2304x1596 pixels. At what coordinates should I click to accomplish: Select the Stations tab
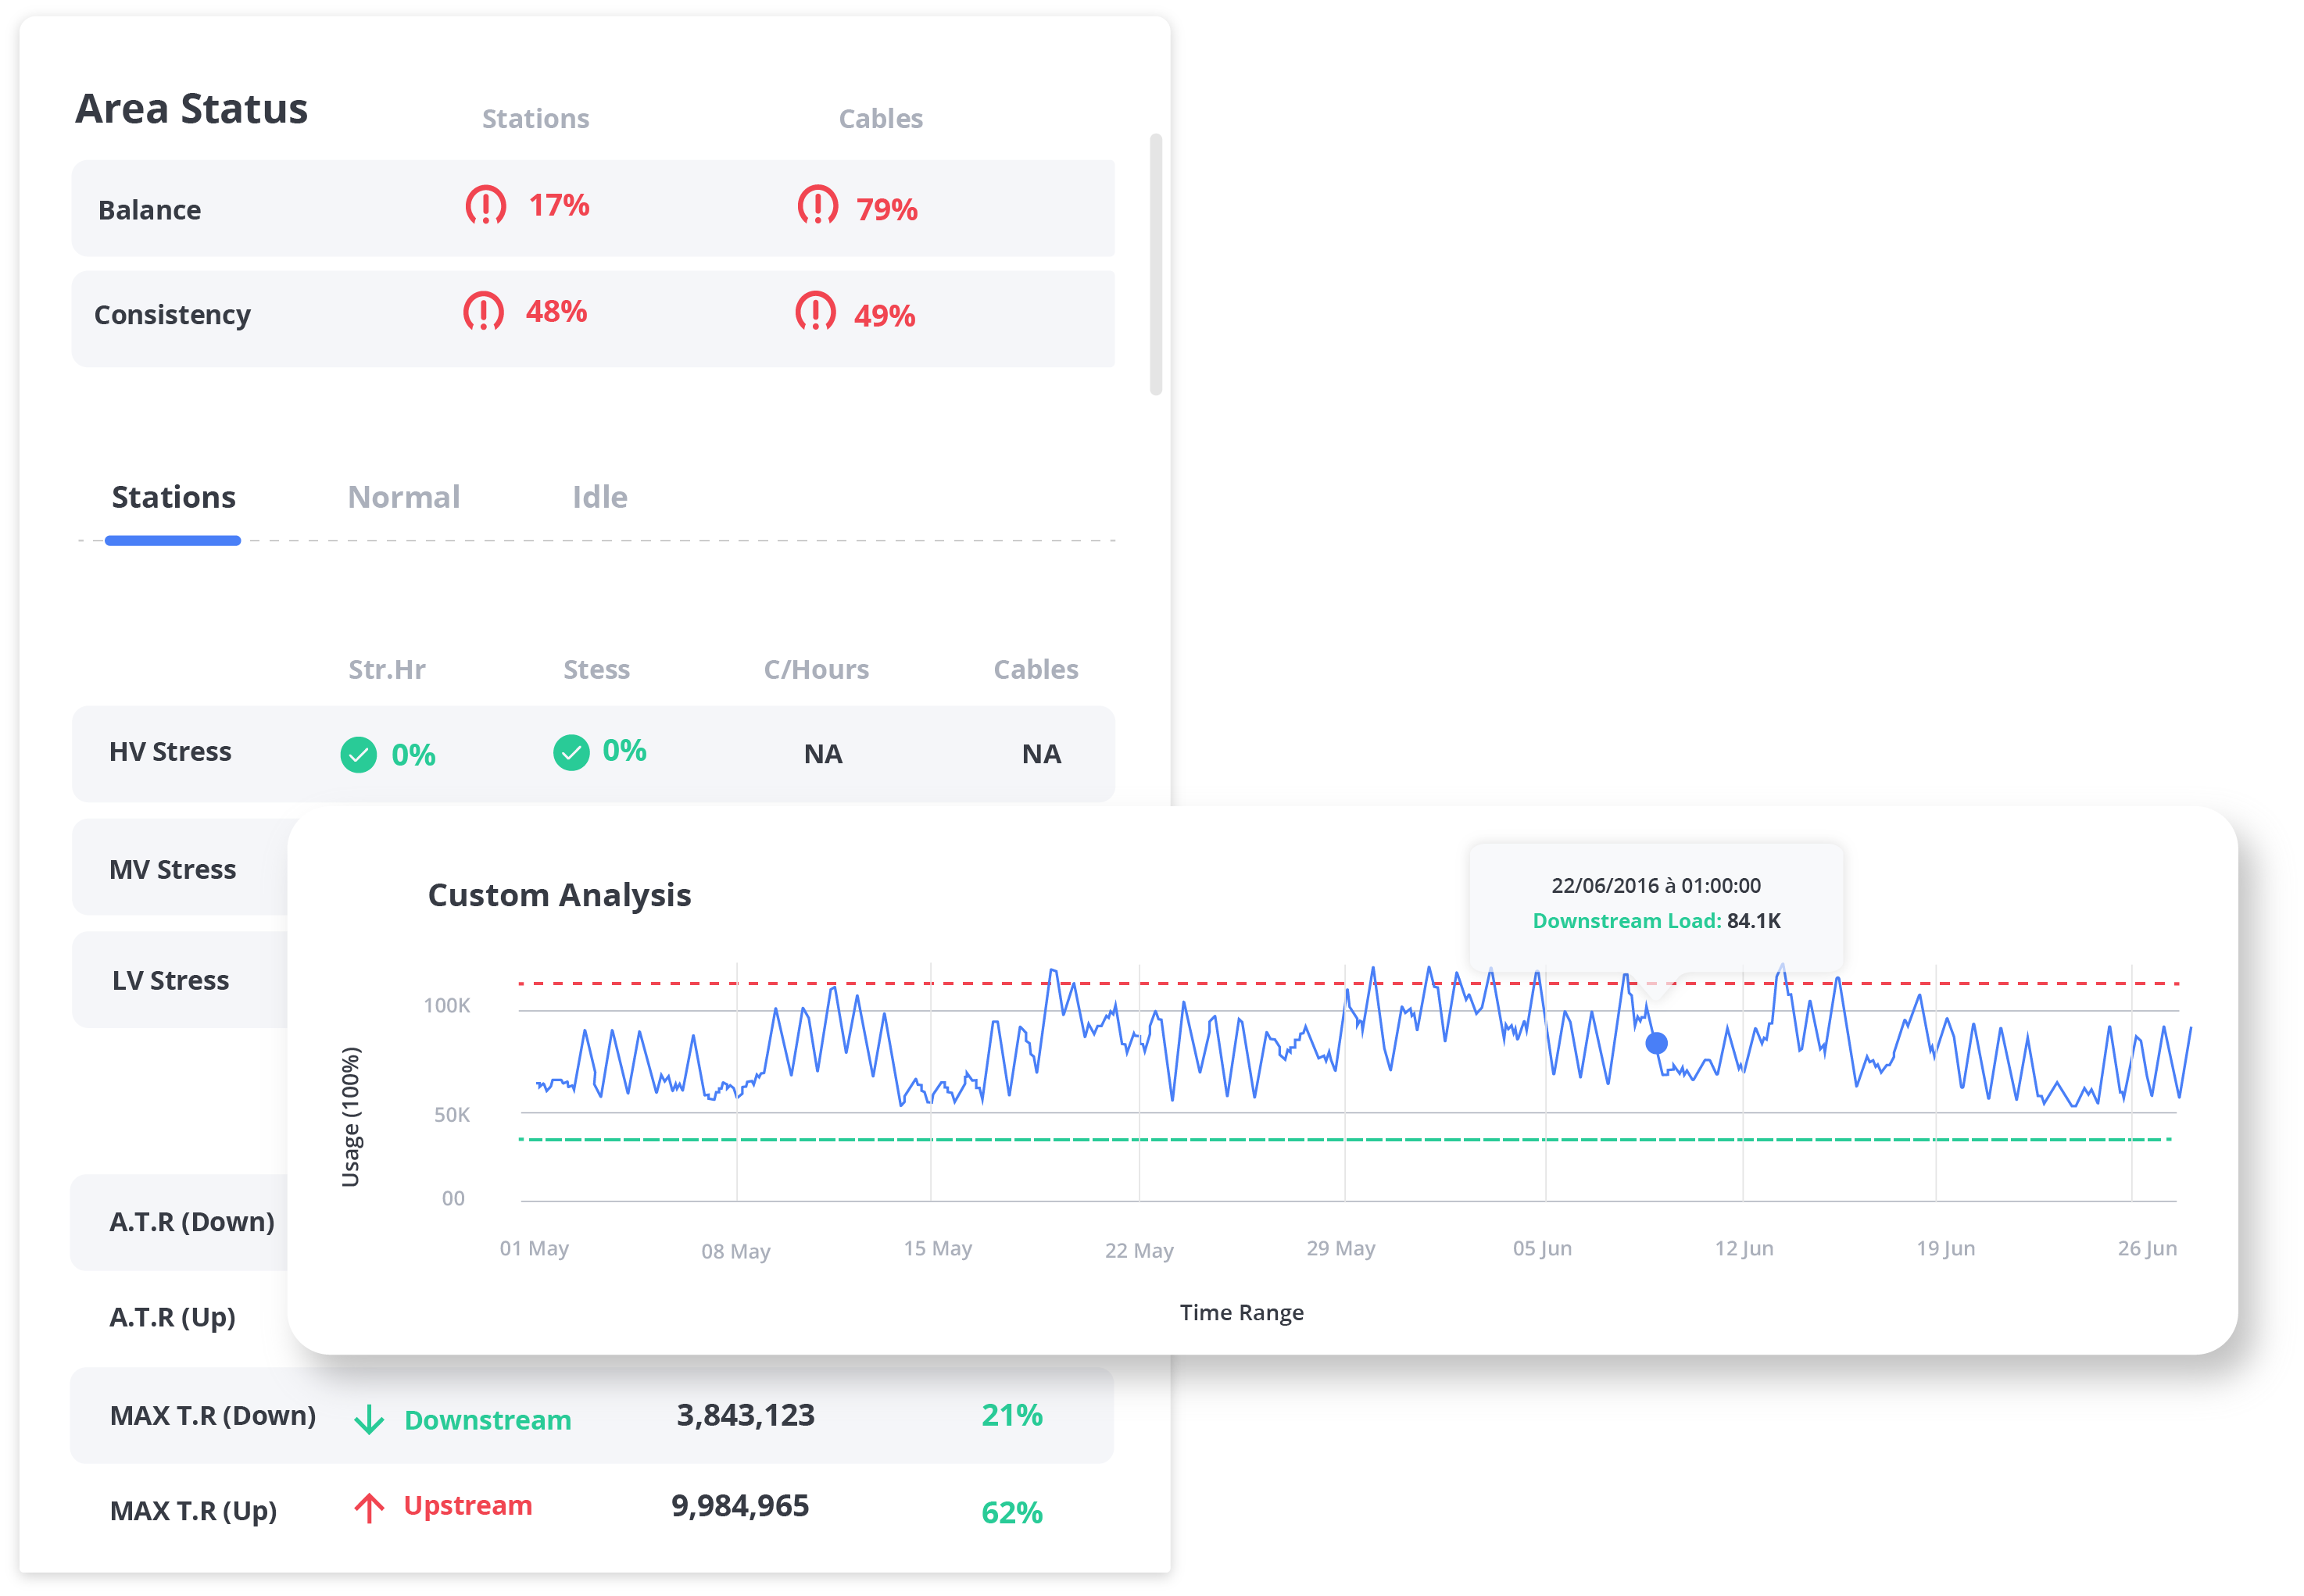pyautogui.click(x=173, y=497)
